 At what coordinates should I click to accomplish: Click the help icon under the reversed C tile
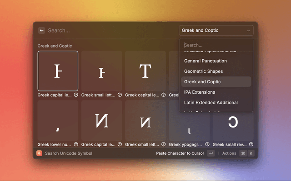point(251,144)
